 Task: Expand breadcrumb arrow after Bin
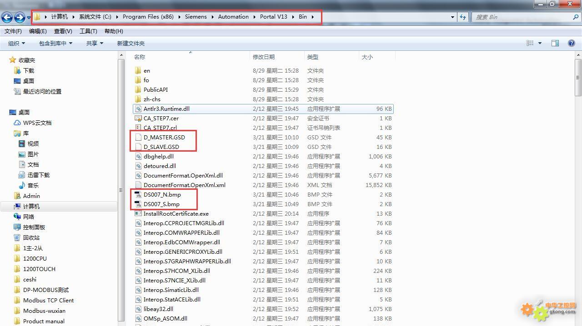pos(313,17)
